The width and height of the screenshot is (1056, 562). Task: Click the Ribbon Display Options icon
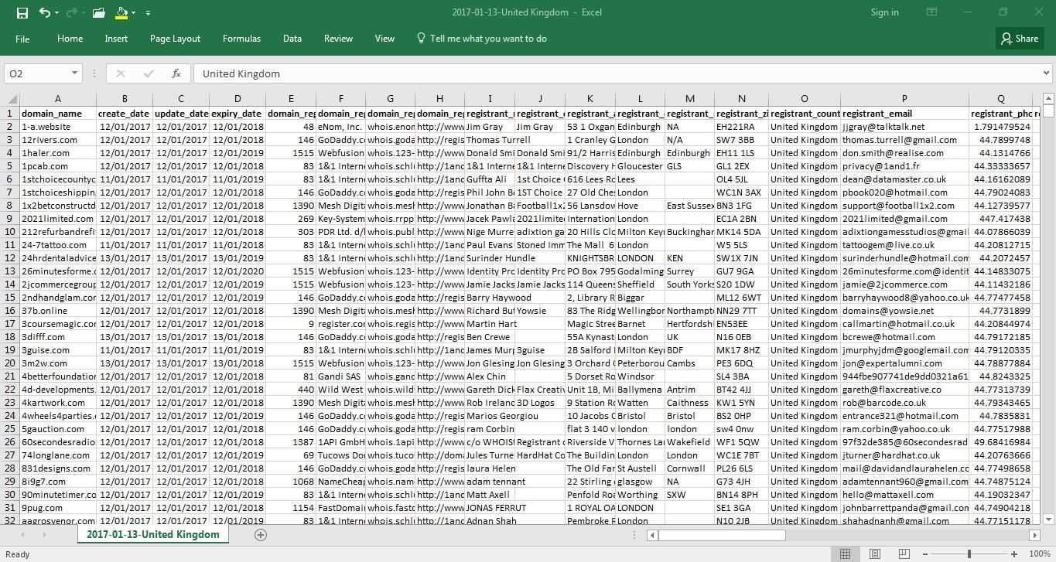click(x=932, y=12)
